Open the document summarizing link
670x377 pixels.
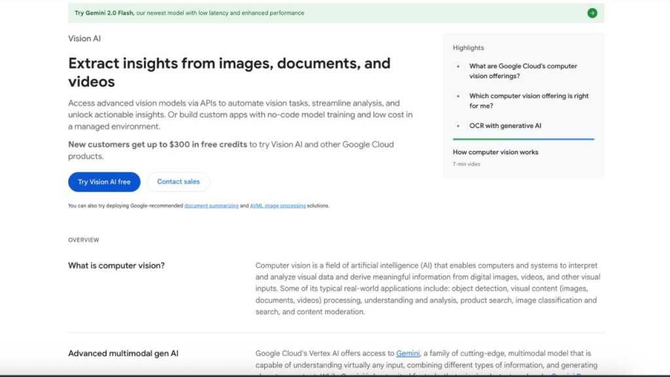[211, 206]
